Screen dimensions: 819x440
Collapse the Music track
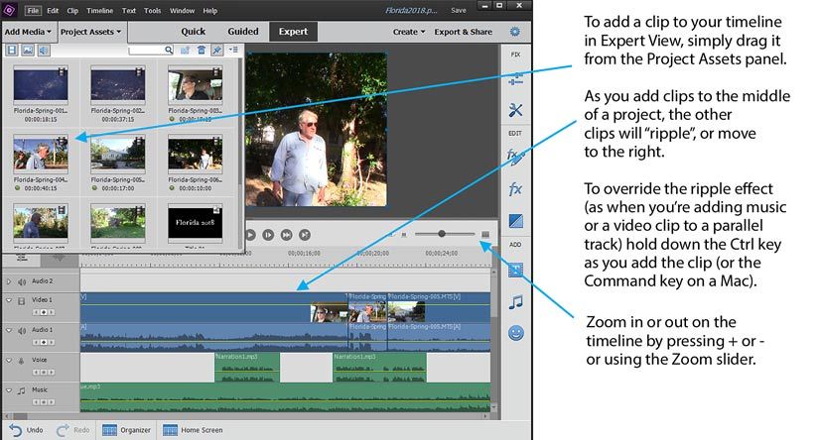click(9, 389)
